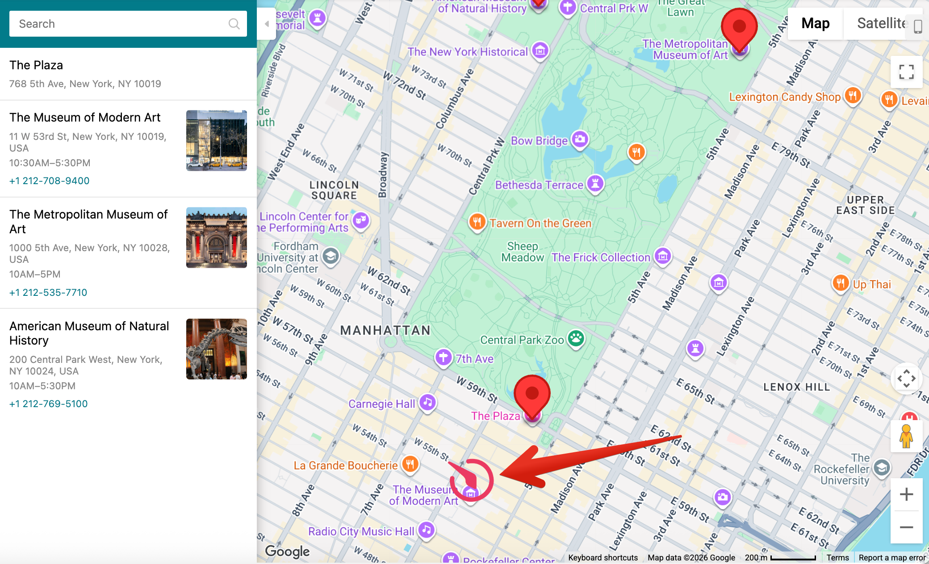Viewport: 929px width, 564px height.
Task: Click the Rockefeller University graduation cap icon
Action: (x=882, y=468)
